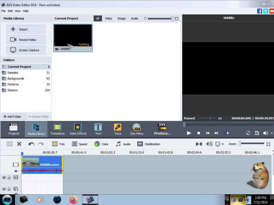Click the Delete Folder button
This screenshot has width=274, height=205.
[39, 117]
